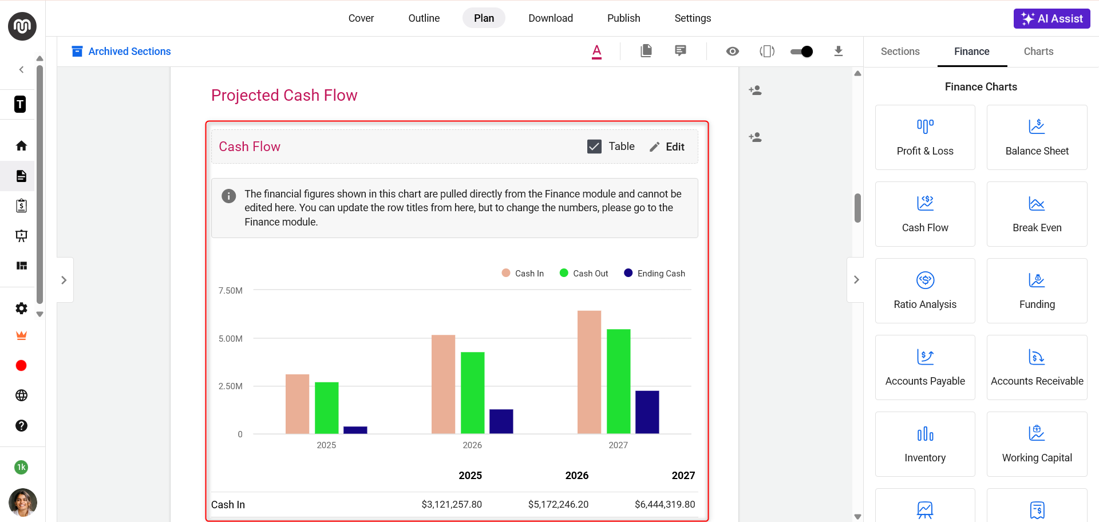Click the page layout view icon
Viewport: 1099px width, 522px height.
(767, 52)
